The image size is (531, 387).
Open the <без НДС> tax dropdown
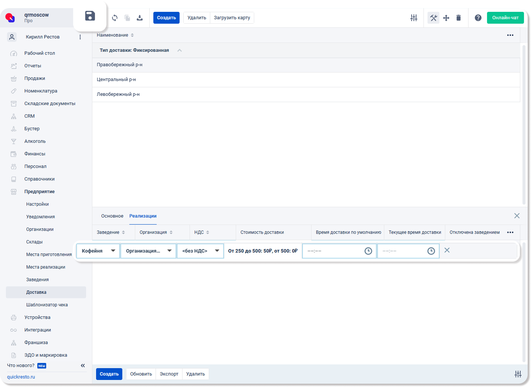coord(200,251)
